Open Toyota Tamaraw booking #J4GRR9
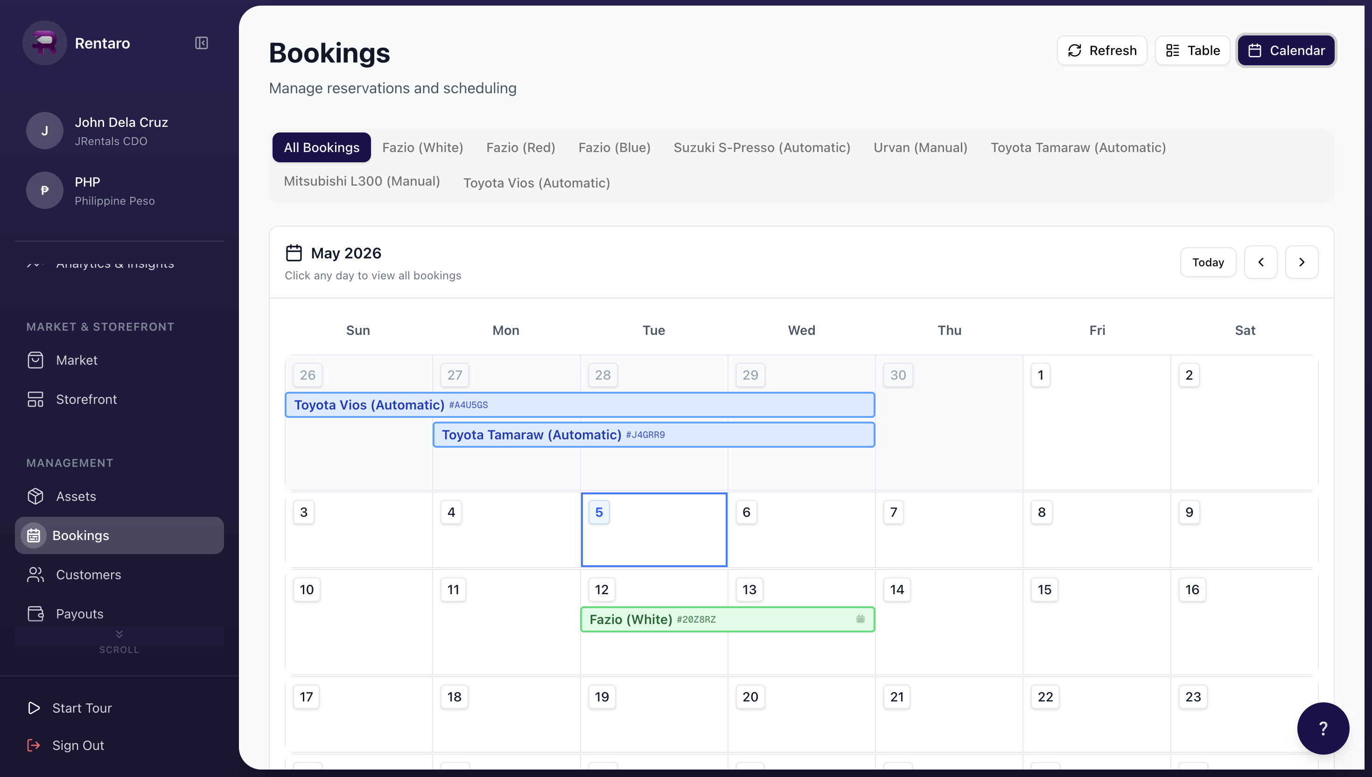1372x777 pixels. tap(653, 435)
